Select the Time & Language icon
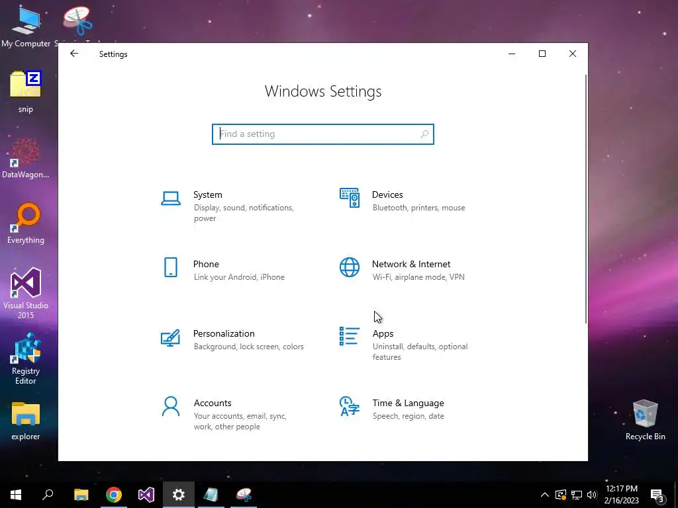The height and width of the screenshot is (508, 678). (x=350, y=406)
